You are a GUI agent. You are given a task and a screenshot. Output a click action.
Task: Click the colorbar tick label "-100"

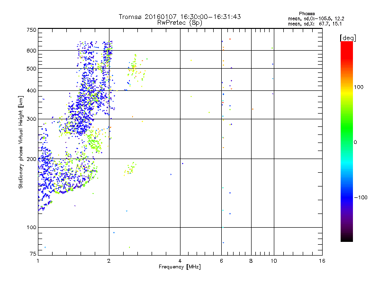pyautogui.click(x=361, y=197)
